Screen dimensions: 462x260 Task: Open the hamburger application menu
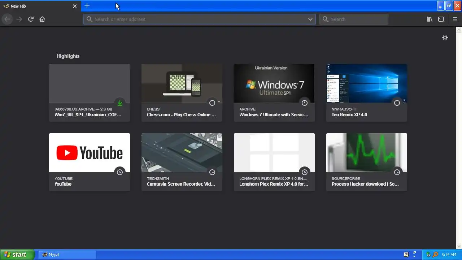[455, 19]
